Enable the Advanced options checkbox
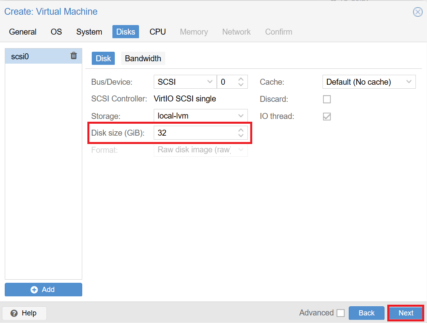This screenshot has height=323, width=427. pos(340,313)
